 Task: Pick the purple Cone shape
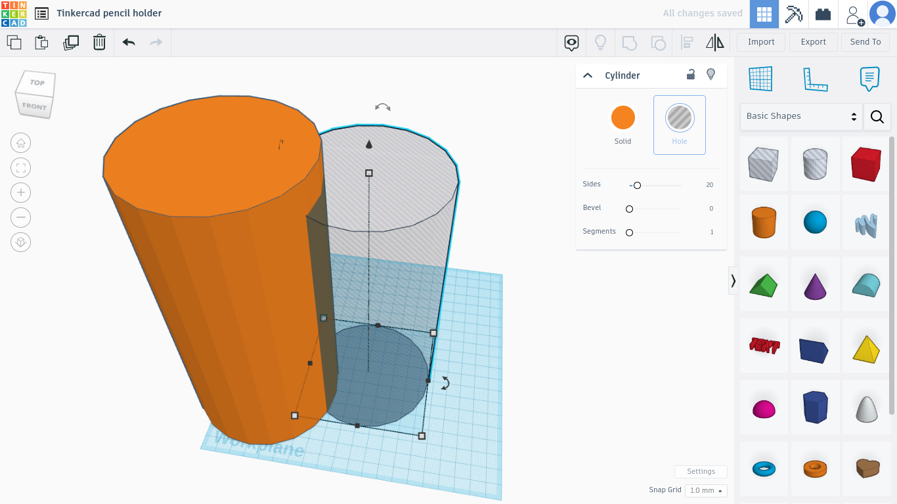click(815, 285)
